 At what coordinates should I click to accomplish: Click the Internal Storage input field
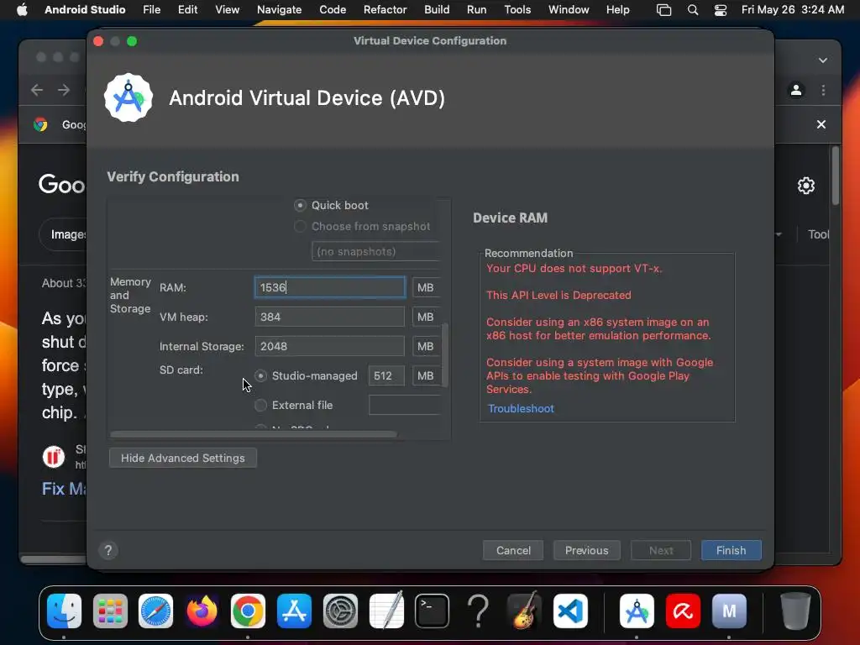[329, 347]
